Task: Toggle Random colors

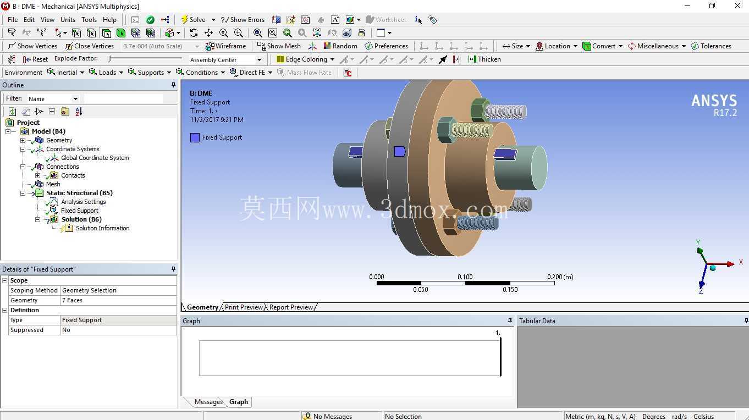Action: (x=340, y=46)
